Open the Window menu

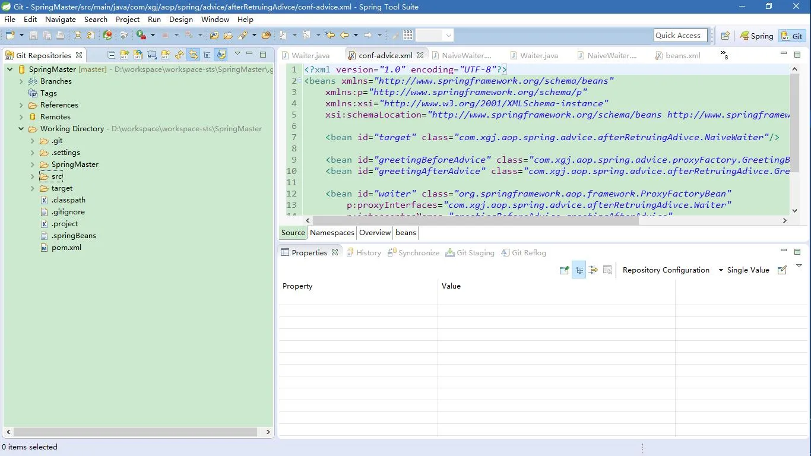pos(215,19)
